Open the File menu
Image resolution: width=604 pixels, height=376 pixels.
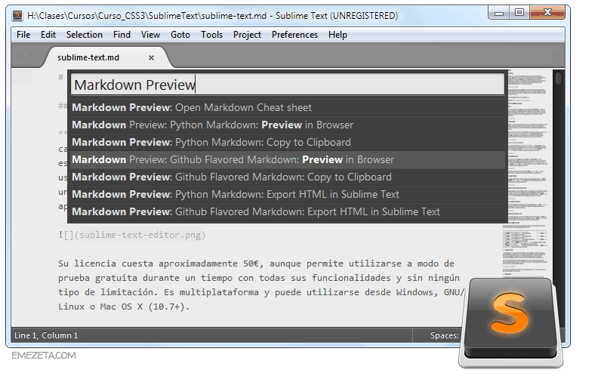click(23, 35)
